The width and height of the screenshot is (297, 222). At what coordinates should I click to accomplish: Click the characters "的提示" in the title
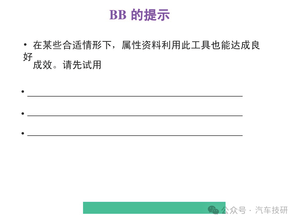(150, 15)
